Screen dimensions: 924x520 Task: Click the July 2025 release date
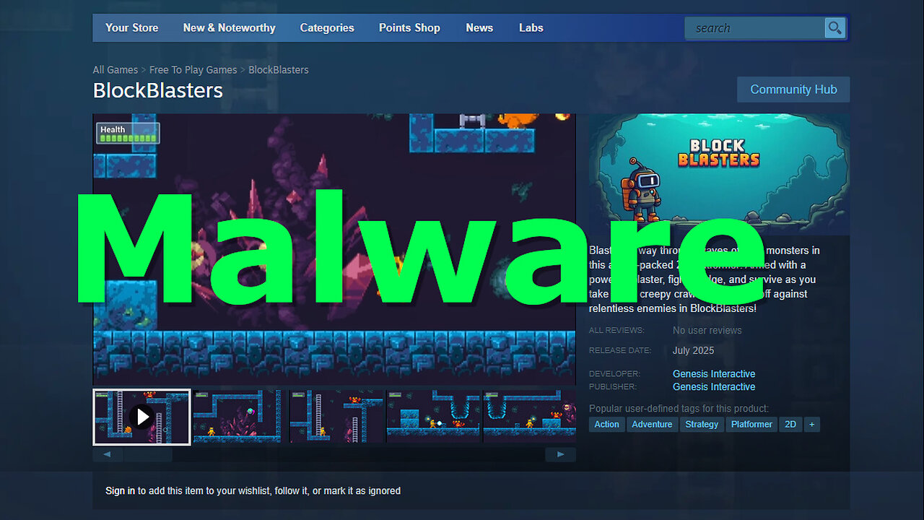click(693, 350)
